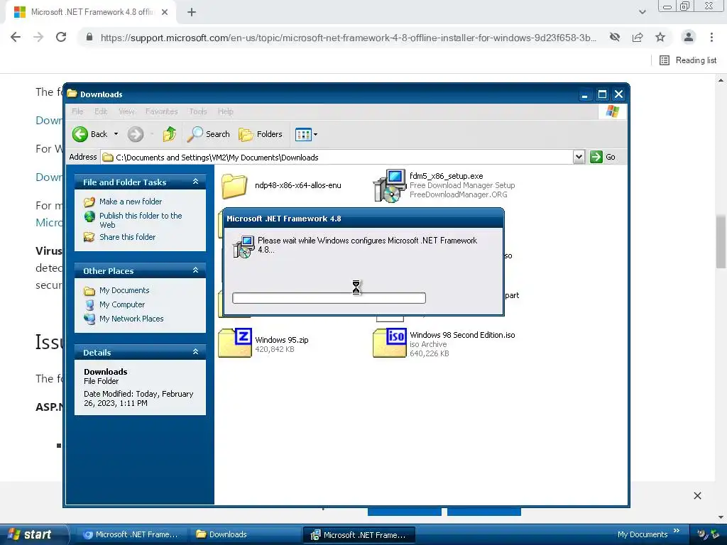Click the installer icon in .NET dialog
Viewport: 727px width, 545px height.
point(244,247)
